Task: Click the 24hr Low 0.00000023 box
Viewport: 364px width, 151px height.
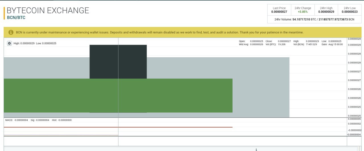Action: (349, 10)
